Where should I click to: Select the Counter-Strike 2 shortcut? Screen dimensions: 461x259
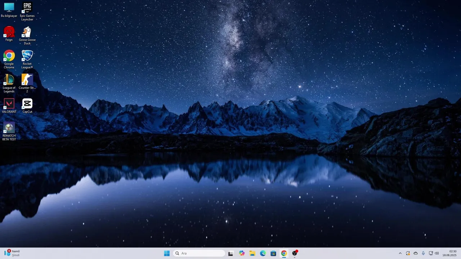(27, 83)
